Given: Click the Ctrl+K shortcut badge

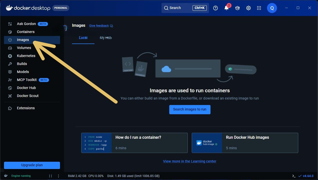Looking at the screenshot, I should pyautogui.click(x=200, y=8).
